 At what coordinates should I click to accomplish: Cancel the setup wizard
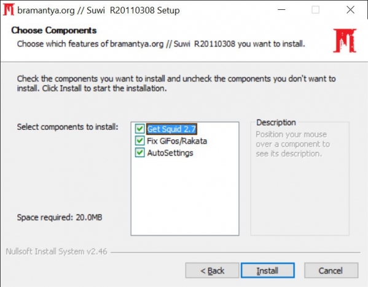[x=331, y=270]
